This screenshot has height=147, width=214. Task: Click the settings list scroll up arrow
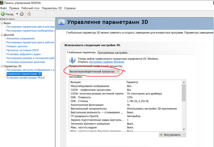[184, 82]
